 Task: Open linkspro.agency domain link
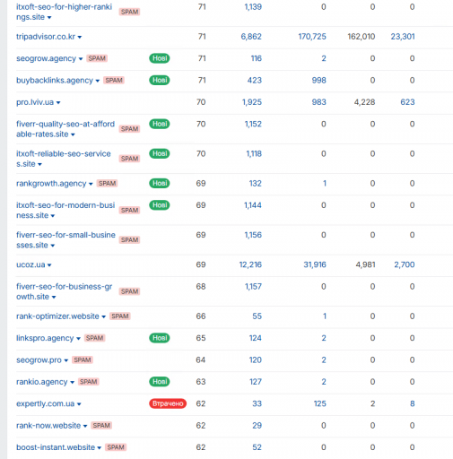tap(45, 338)
